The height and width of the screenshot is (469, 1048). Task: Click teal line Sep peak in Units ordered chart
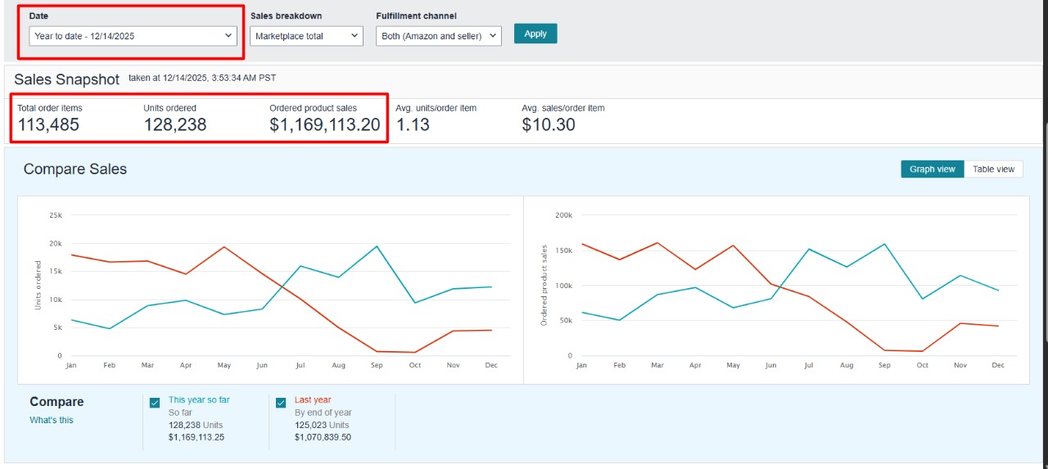(377, 246)
